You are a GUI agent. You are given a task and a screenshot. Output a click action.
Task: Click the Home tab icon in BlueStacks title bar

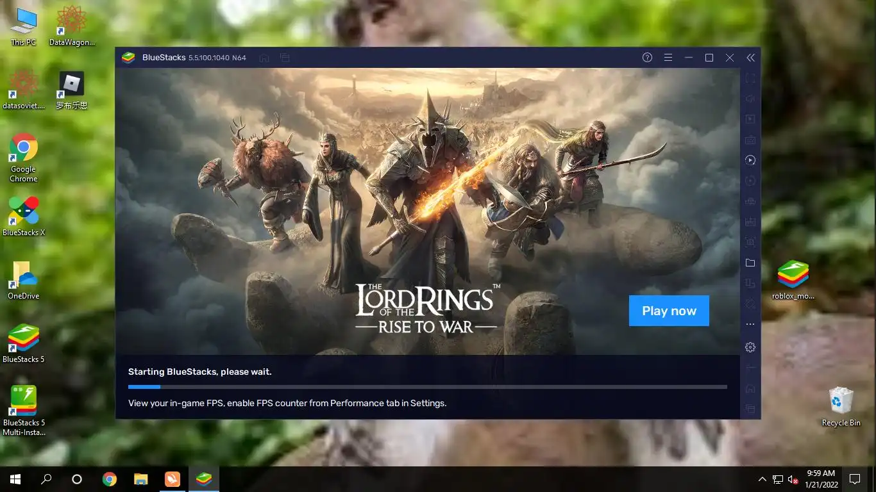pyautogui.click(x=264, y=58)
